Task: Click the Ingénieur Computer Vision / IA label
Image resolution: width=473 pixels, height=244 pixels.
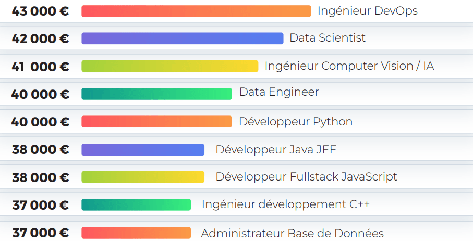Action: [349, 66]
